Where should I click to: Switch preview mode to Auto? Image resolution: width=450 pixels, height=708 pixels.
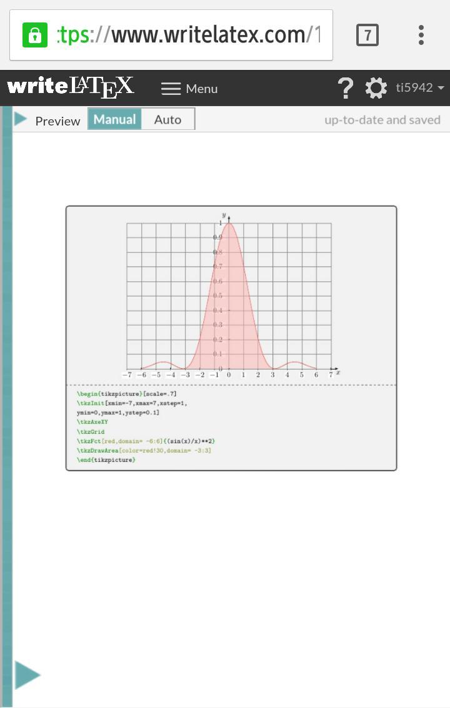[x=167, y=120]
